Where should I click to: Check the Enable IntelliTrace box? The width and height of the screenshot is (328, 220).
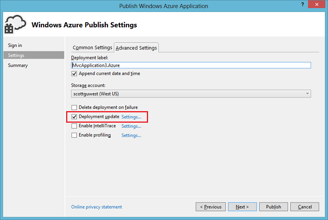pyautogui.click(x=74, y=126)
